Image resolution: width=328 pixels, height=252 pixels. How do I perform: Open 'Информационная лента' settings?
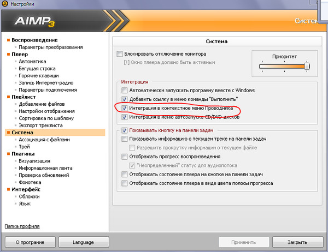(x=45, y=168)
